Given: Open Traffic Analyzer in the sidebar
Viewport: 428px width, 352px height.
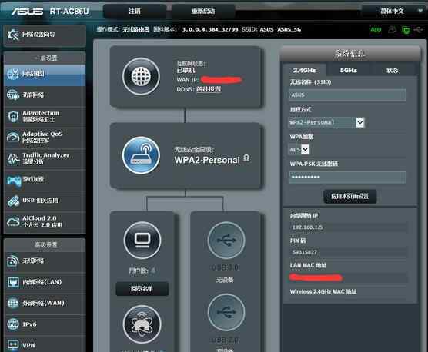Looking at the screenshot, I should click(45, 158).
